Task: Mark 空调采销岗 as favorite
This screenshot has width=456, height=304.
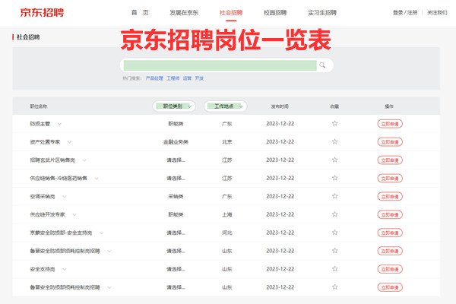Action: pyautogui.click(x=334, y=196)
